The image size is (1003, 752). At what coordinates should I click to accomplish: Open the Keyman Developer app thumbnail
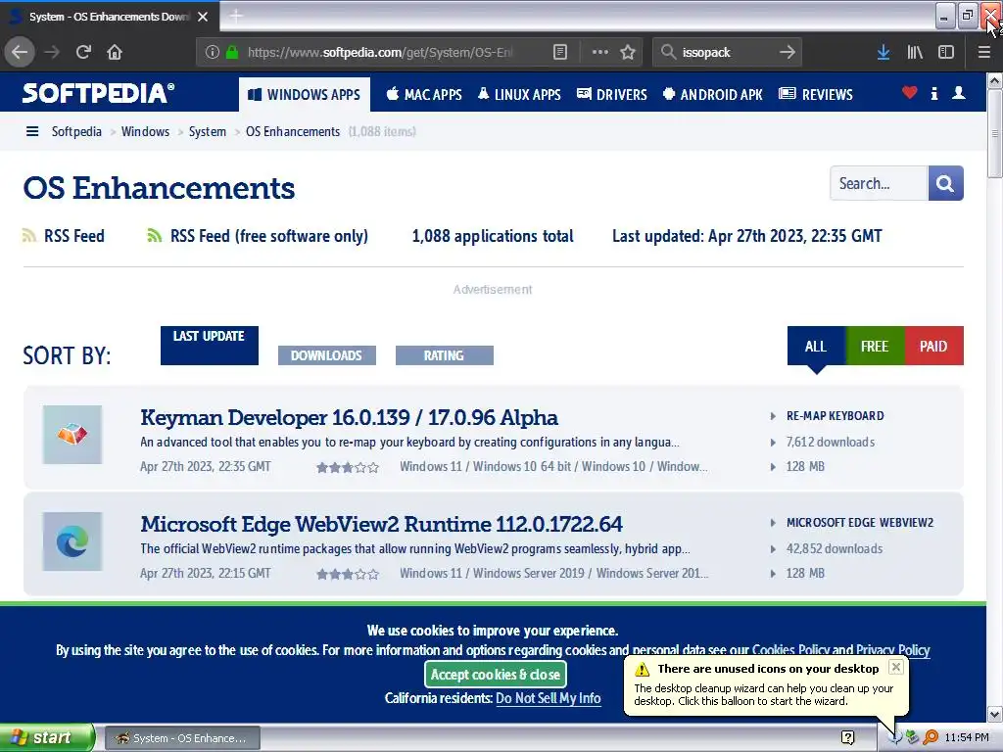click(x=72, y=435)
